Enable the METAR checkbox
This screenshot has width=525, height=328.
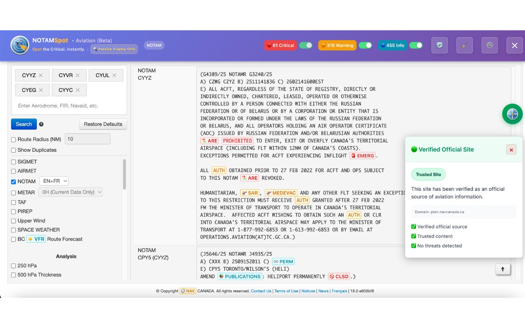tap(14, 193)
